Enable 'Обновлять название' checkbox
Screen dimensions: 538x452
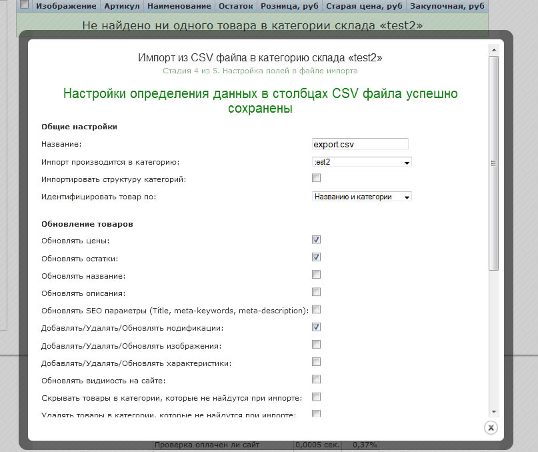pos(317,274)
